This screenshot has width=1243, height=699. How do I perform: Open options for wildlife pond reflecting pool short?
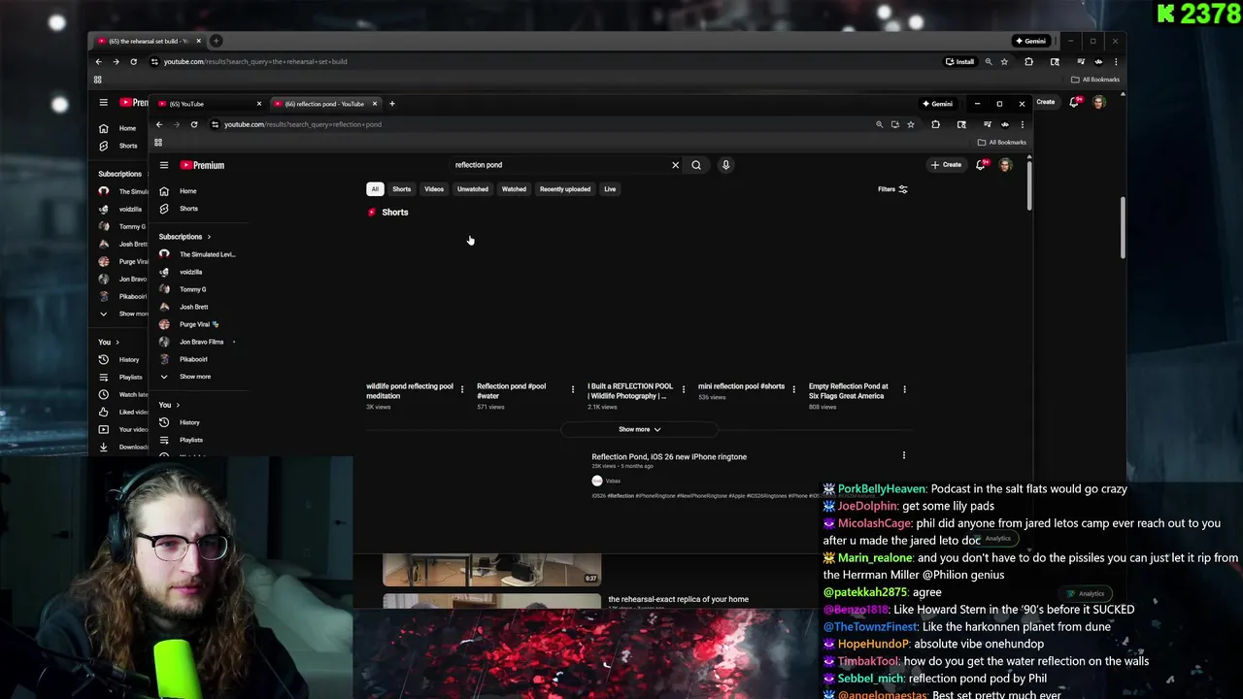tap(462, 389)
